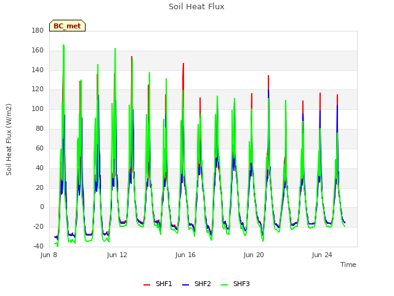Click the Jun 12 x-axis tick label

tap(117, 255)
